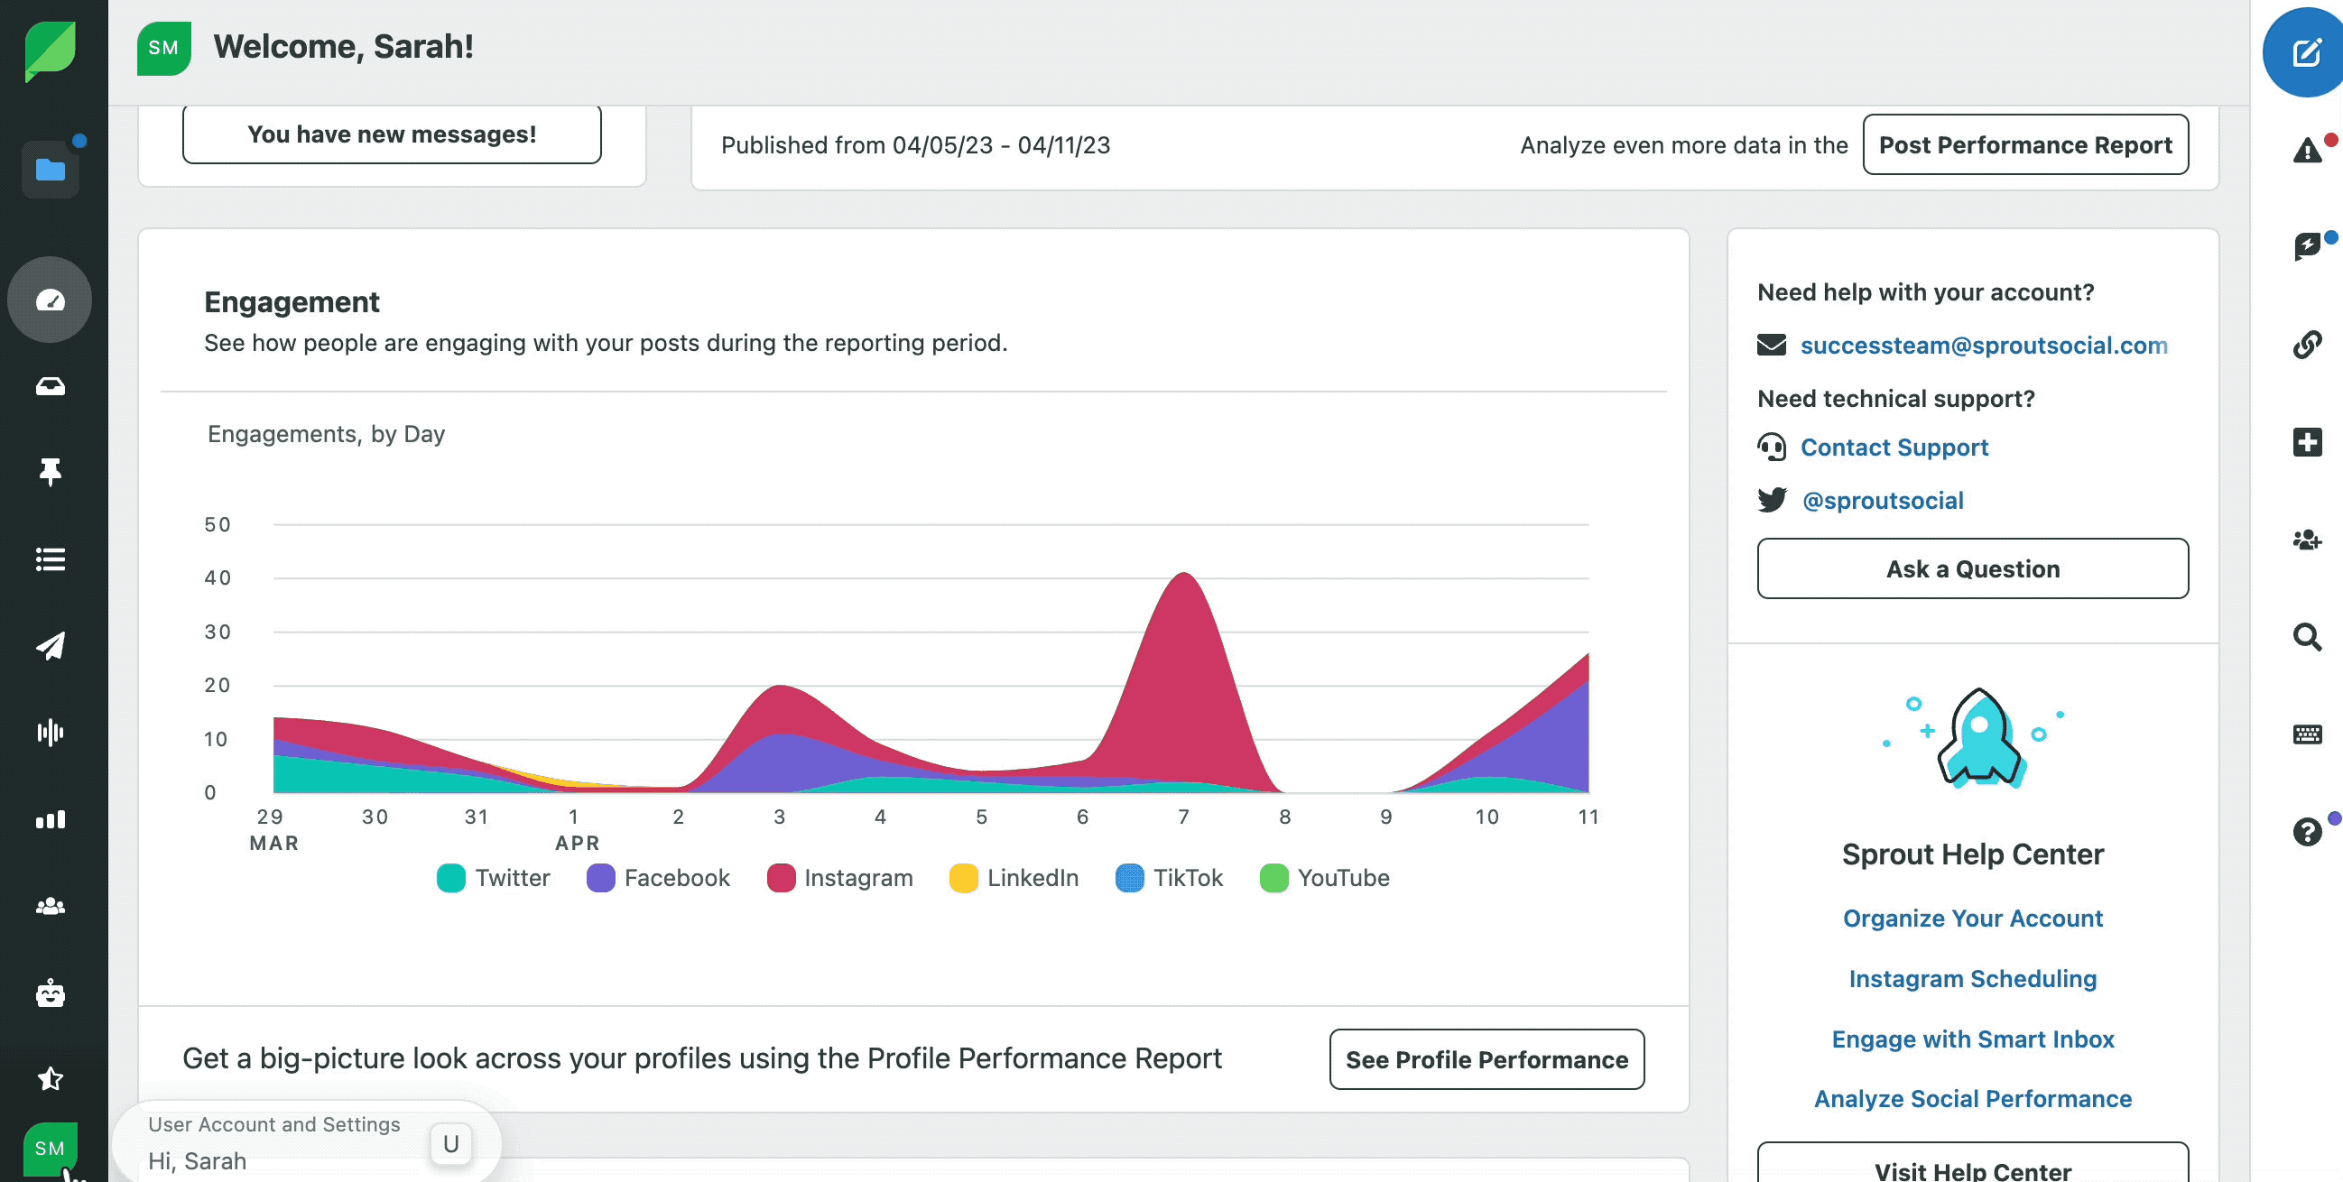
Task: Open the Bots robot icon
Action: point(50,993)
